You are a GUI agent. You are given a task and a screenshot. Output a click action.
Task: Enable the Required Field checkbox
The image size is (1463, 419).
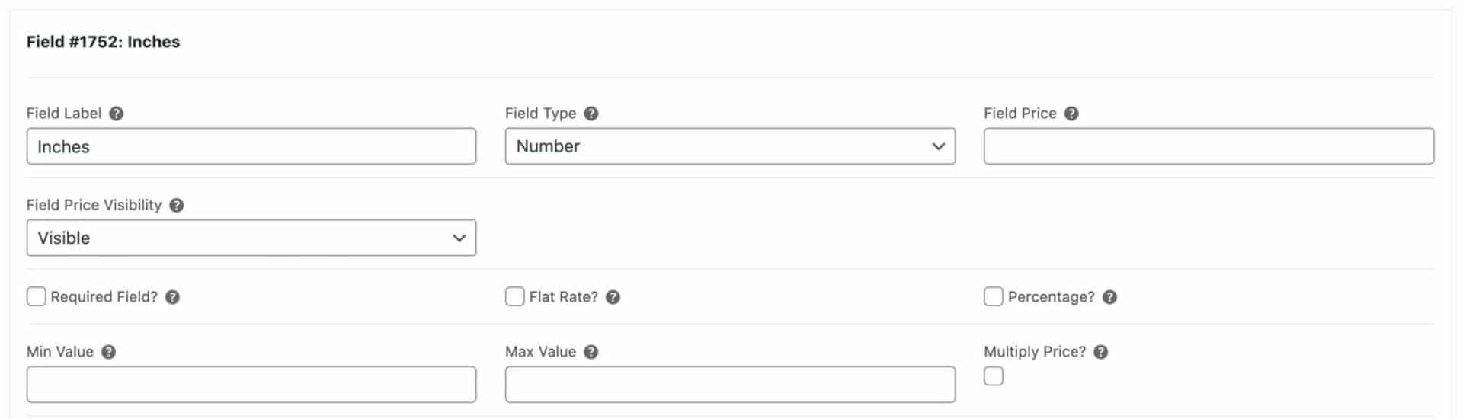click(x=37, y=296)
